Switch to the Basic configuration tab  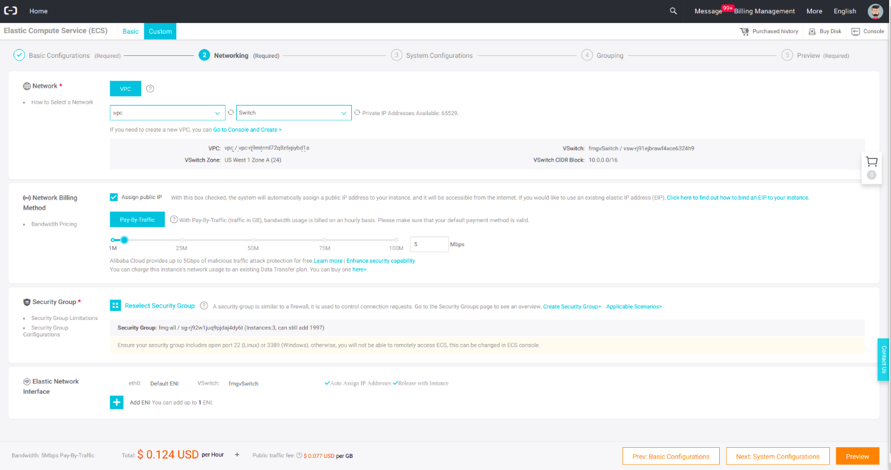tap(130, 31)
